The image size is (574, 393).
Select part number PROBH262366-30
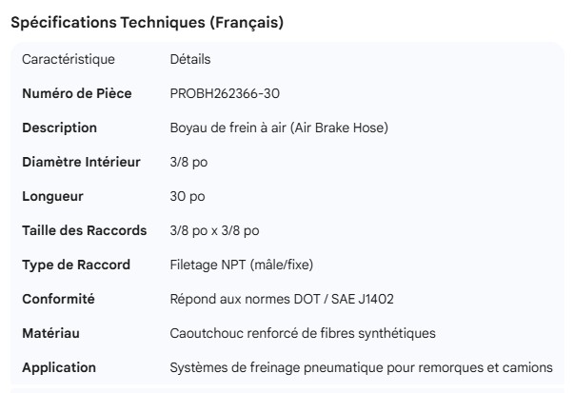[225, 93]
